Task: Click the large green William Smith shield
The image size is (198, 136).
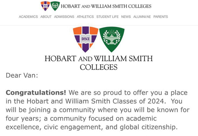Action: 111,39
